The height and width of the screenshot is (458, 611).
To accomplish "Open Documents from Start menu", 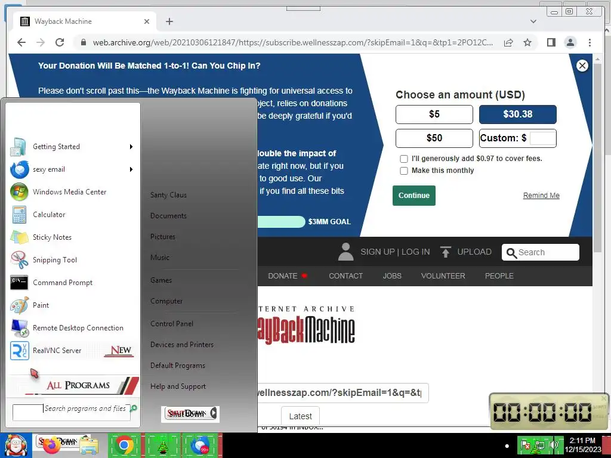I will [168, 216].
